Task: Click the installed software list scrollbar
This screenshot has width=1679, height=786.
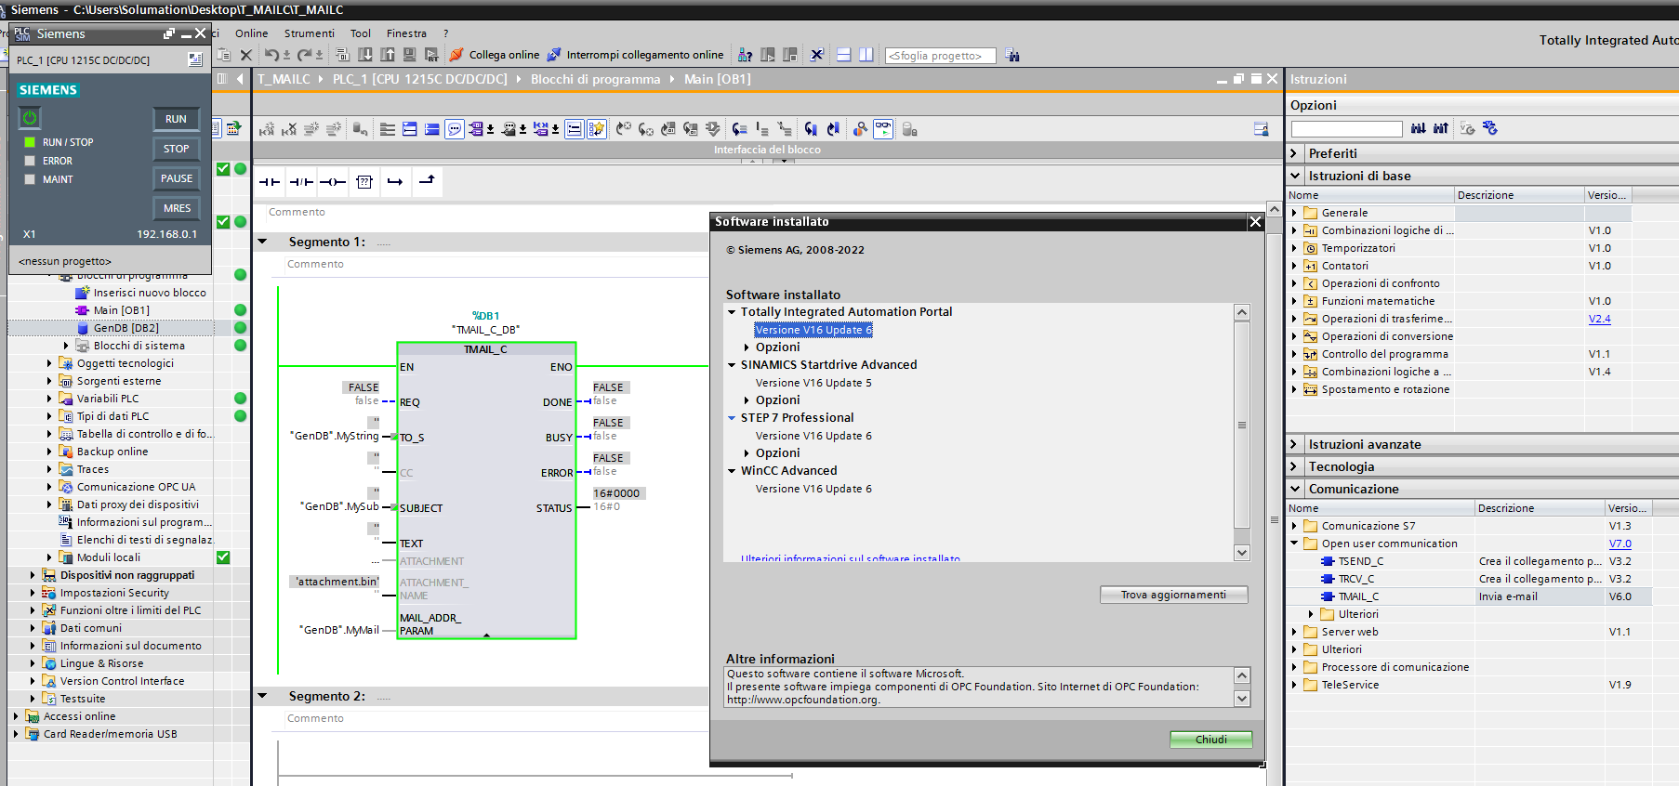Action: (x=1241, y=426)
